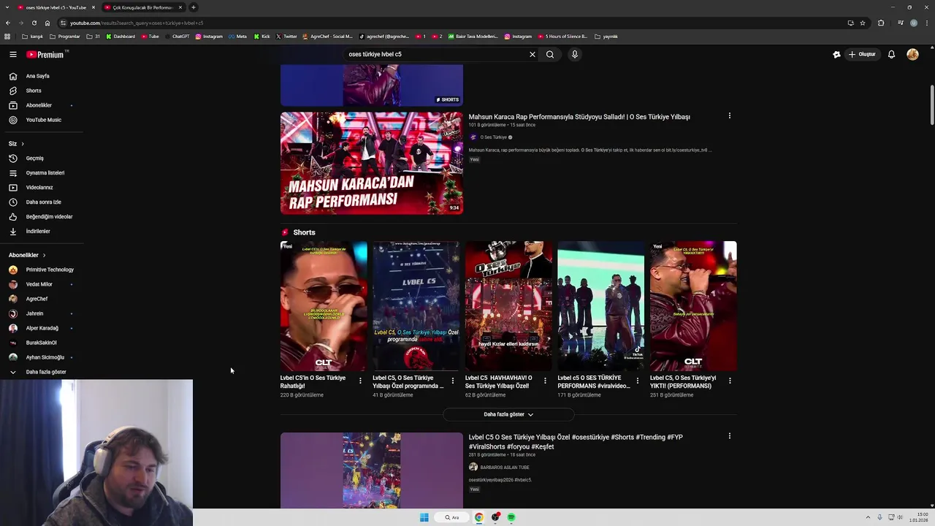Open BARBAROS ASLAN TUBE channel link
Screen dimensions: 935x526
[505, 468]
